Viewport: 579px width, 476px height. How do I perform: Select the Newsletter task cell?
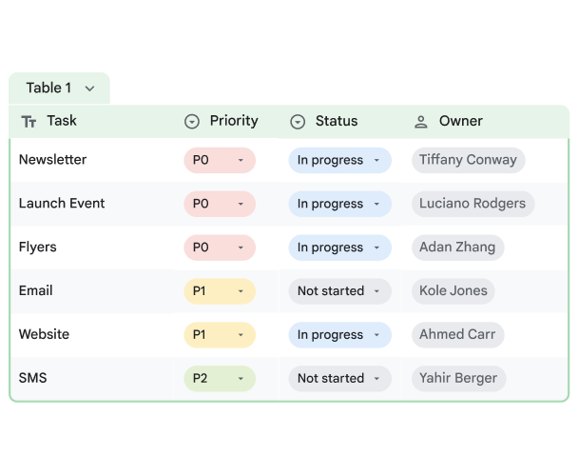(x=53, y=160)
